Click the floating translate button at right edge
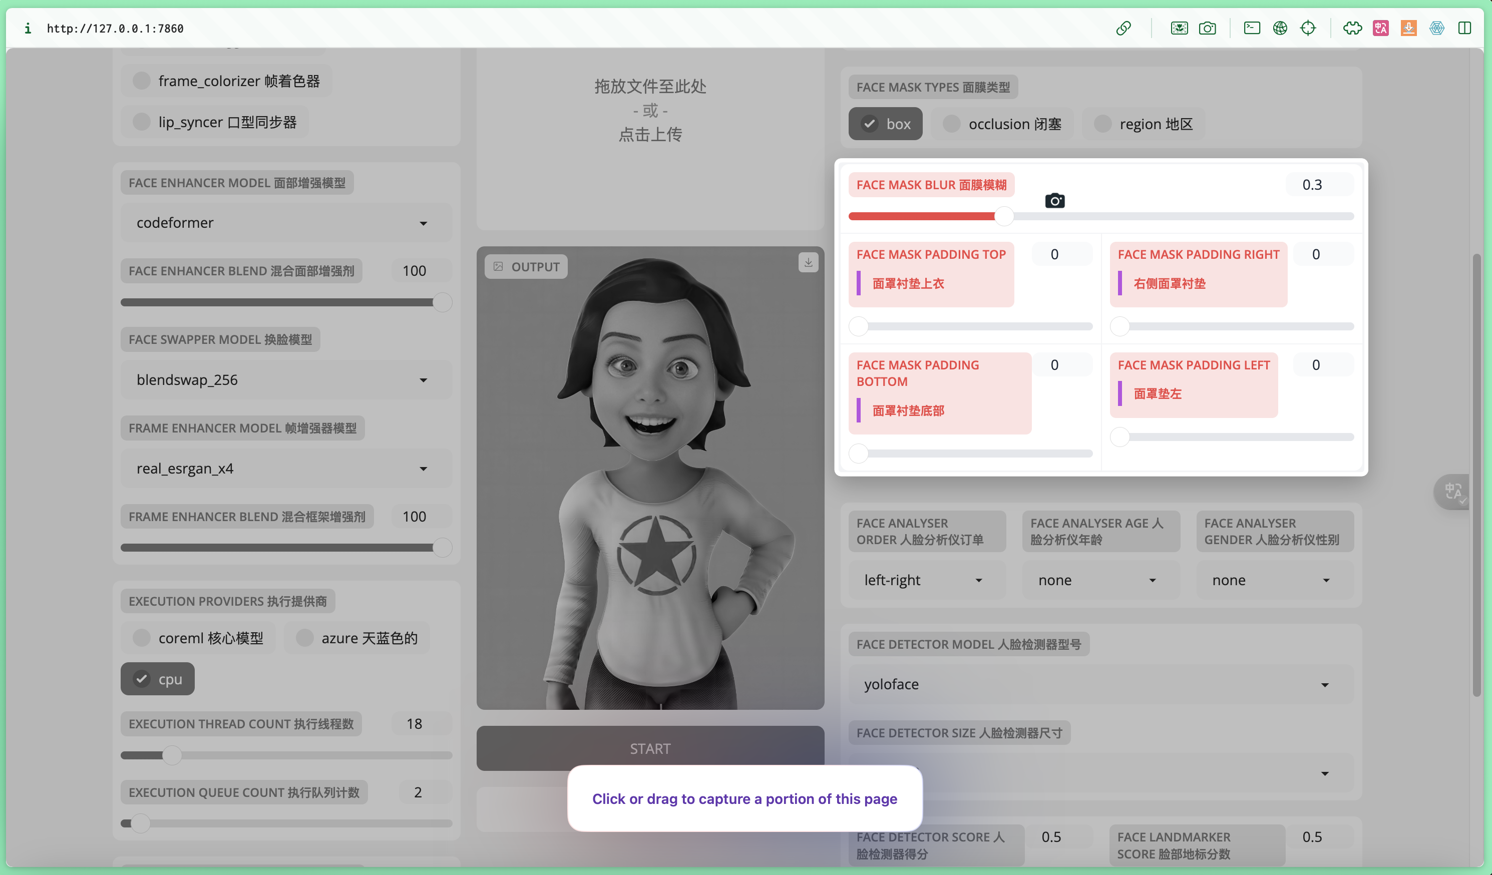1492x875 pixels. (x=1453, y=492)
